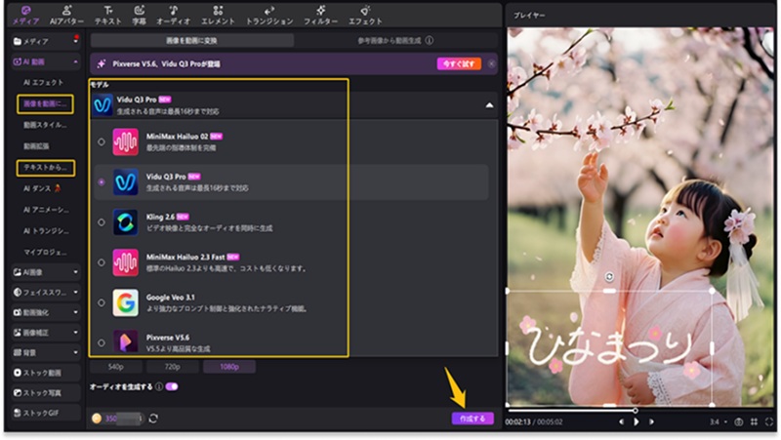Image resolution: width=781 pixels, height=440 pixels.
Task: Select AI ダンス sidebar item
Action: 42,188
